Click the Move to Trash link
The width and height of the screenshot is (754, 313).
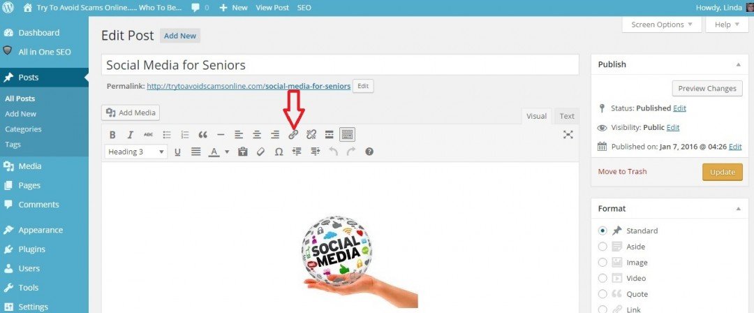(x=622, y=171)
